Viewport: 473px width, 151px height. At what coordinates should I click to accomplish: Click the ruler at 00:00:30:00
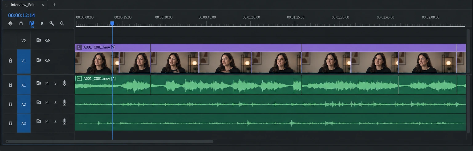coord(164,17)
